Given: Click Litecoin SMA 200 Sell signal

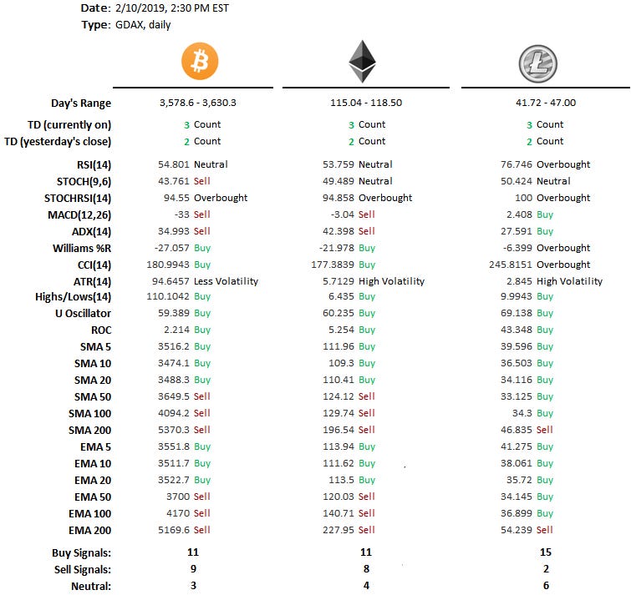Looking at the screenshot, I should [544, 430].
